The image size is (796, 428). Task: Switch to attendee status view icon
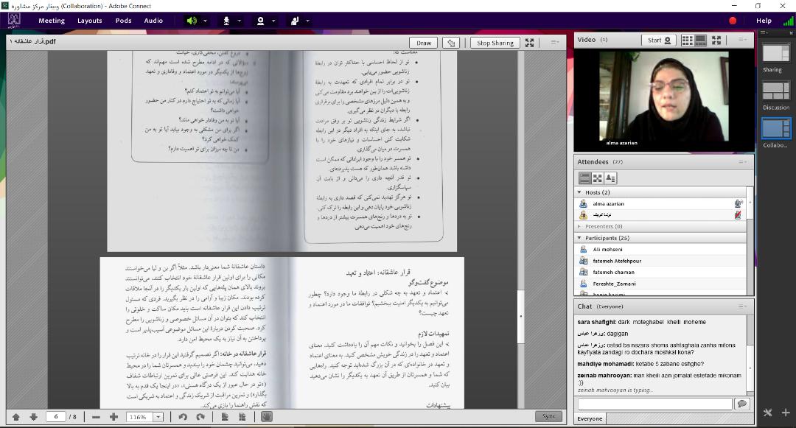click(x=610, y=178)
